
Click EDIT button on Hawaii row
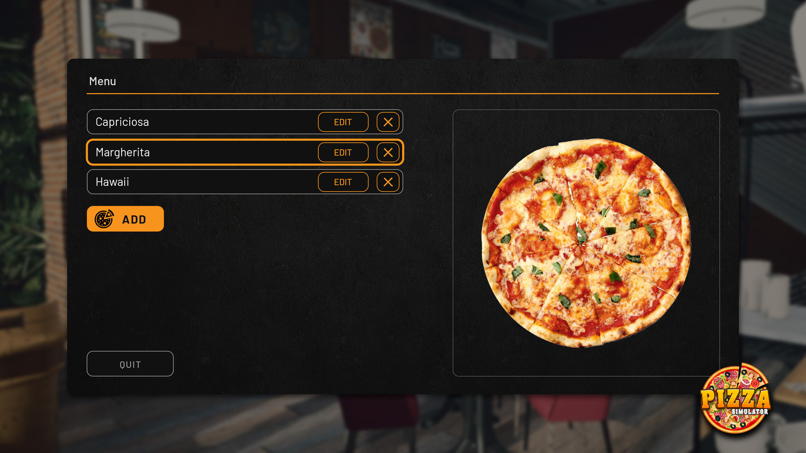(x=342, y=182)
